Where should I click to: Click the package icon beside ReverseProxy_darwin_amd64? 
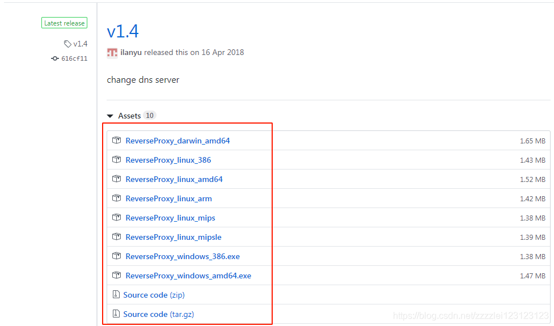[117, 140]
